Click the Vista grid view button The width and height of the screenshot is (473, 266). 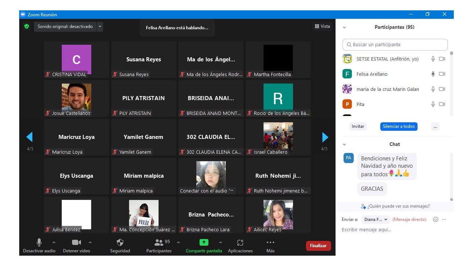[322, 26]
